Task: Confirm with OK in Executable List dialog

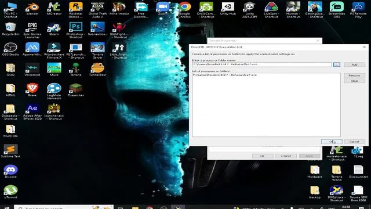Action: pyautogui.click(x=332, y=142)
